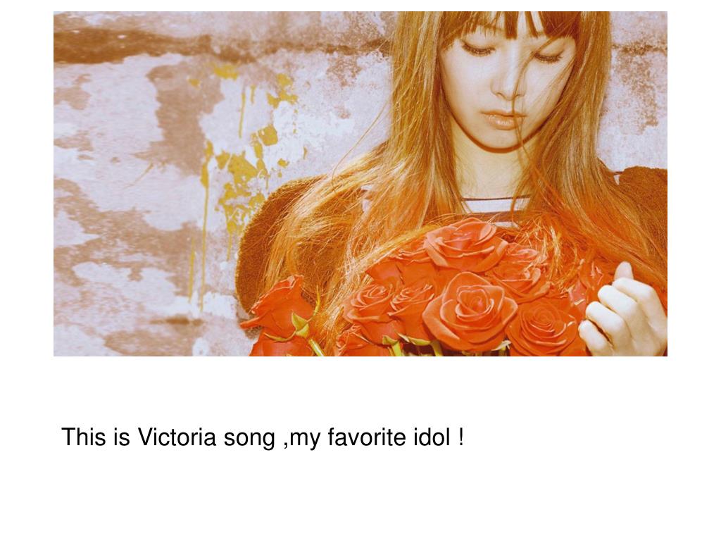Click the word "my" in the caption
This screenshot has width=721, height=541.
coord(305,440)
